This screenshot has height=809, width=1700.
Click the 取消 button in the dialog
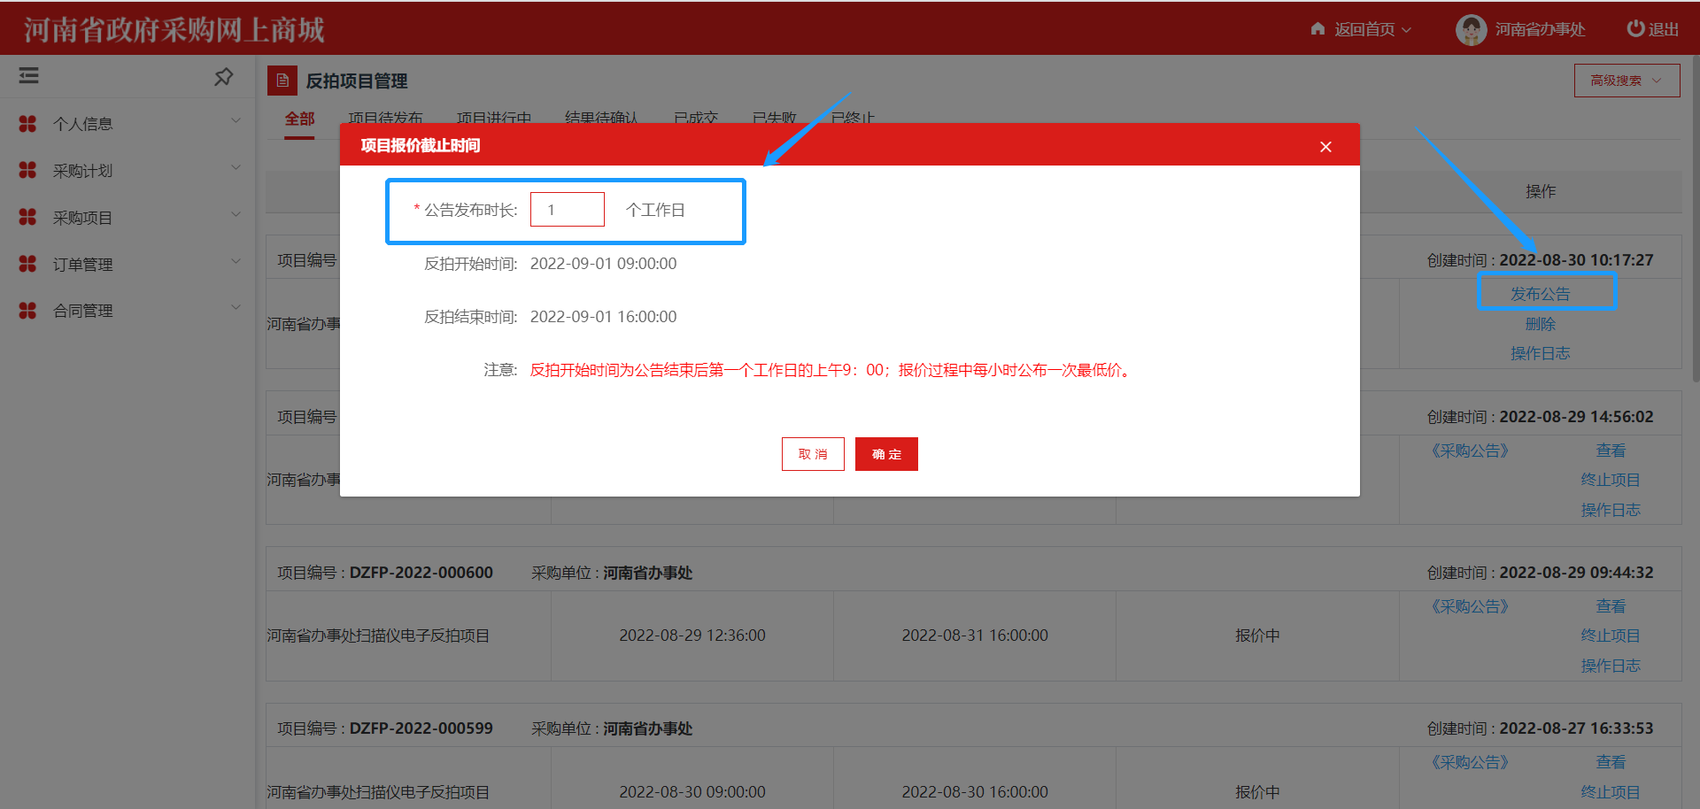click(x=813, y=454)
